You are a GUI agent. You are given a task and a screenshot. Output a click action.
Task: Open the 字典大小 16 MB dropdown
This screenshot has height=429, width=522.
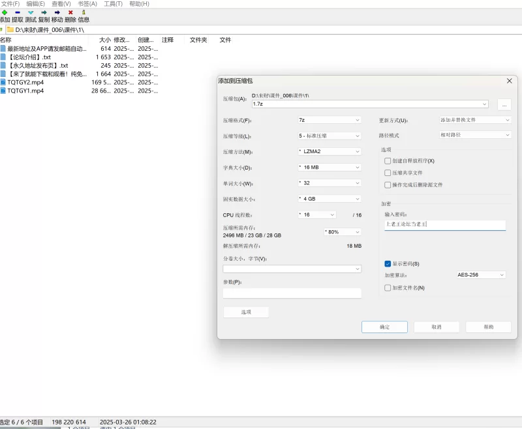tap(330, 168)
